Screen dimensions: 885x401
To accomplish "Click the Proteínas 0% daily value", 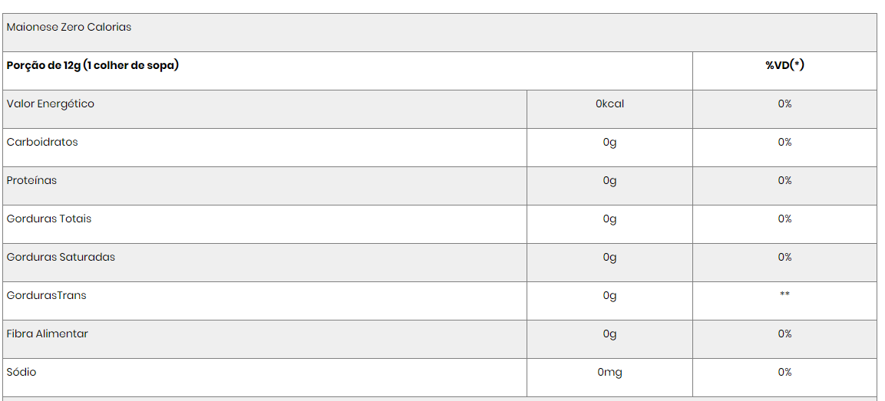I will click(784, 180).
